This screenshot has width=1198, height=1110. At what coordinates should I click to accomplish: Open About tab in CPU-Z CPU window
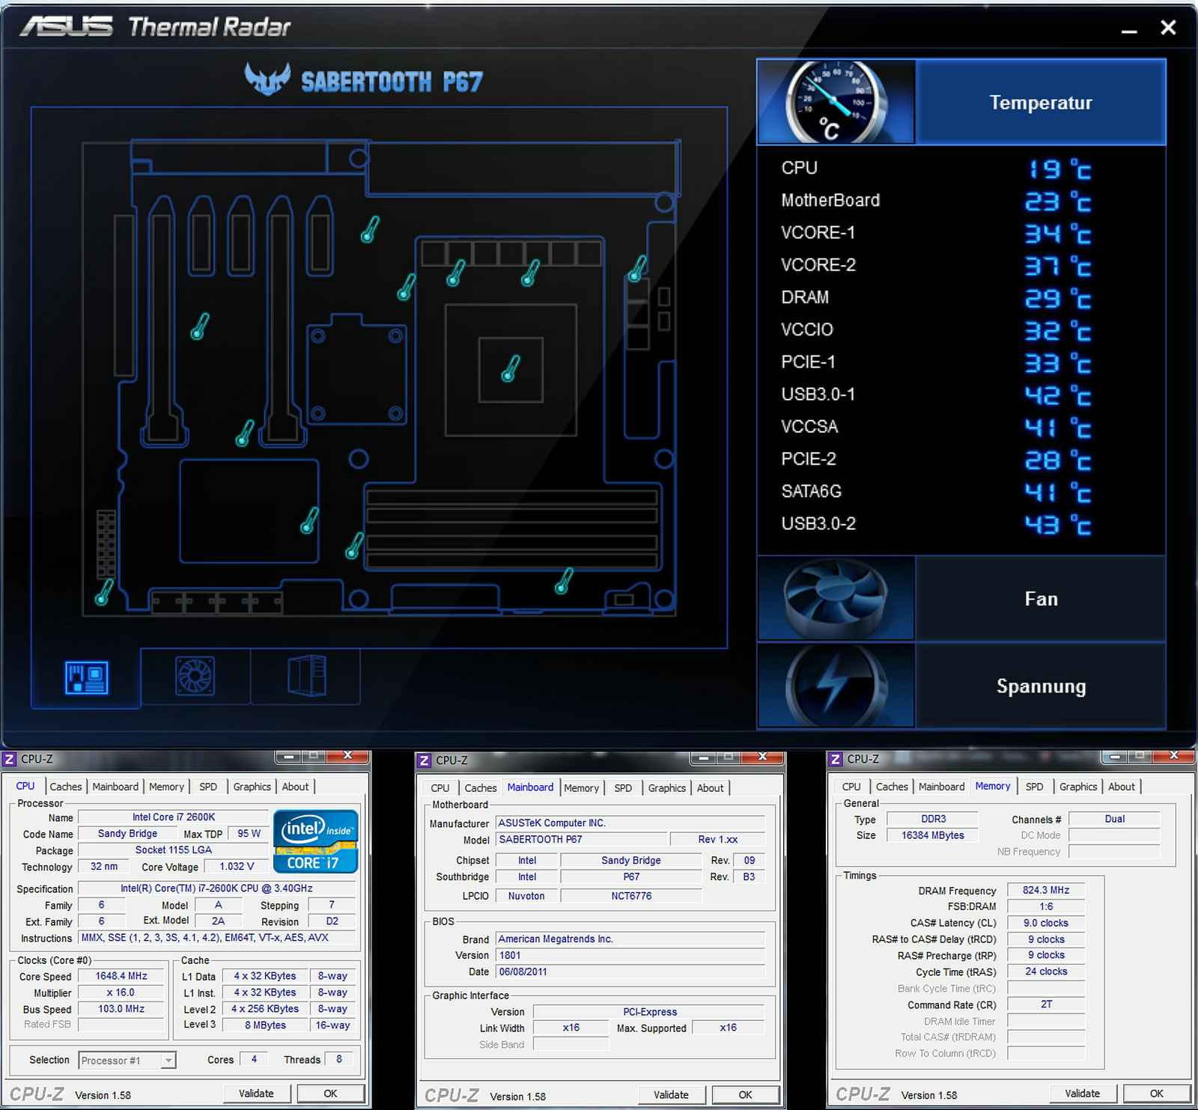tap(295, 787)
